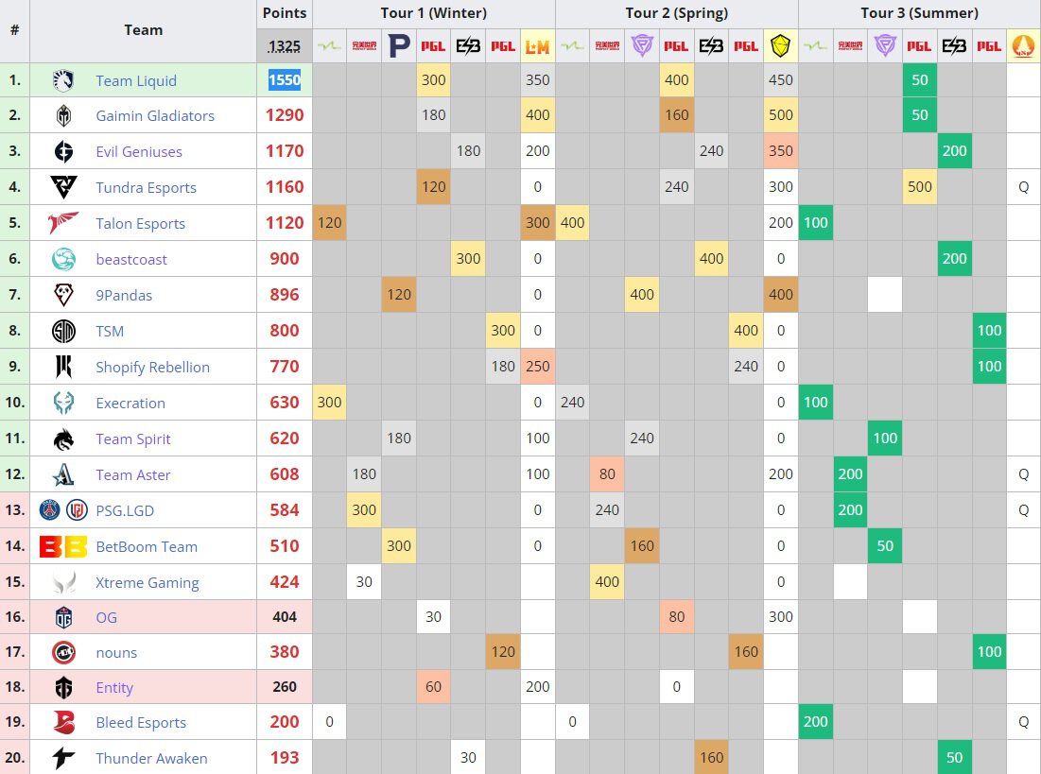Click the TSM circular logo
1041x774 pixels.
(x=63, y=331)
